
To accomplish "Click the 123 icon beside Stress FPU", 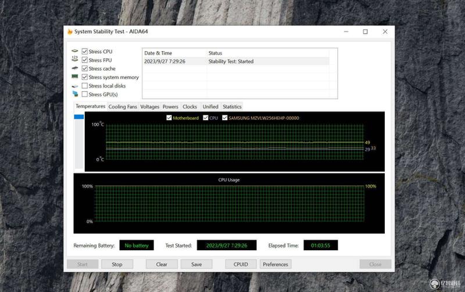I will (75, 59).
